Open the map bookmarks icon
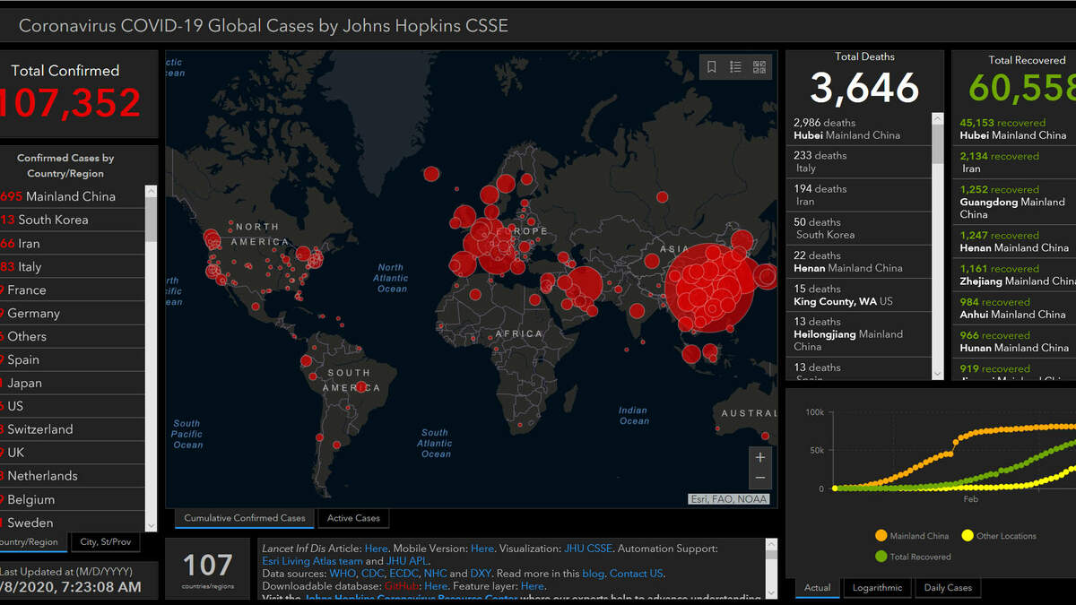 coord(712,67)
